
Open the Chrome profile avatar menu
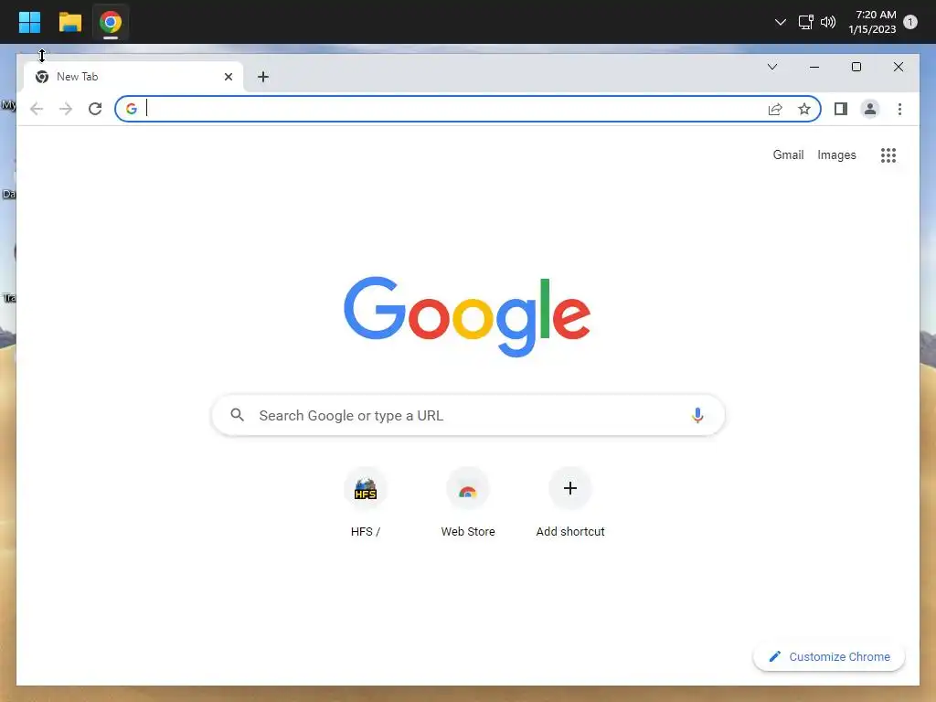[x=870, y=109]
